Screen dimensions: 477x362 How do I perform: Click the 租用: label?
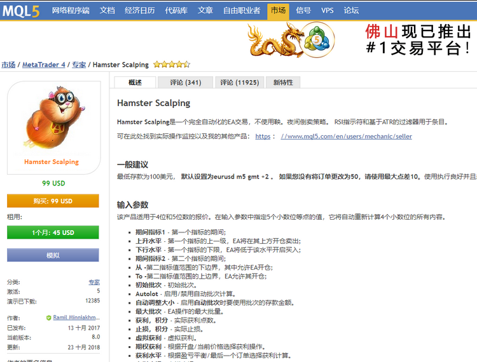(x=15, y=217)
